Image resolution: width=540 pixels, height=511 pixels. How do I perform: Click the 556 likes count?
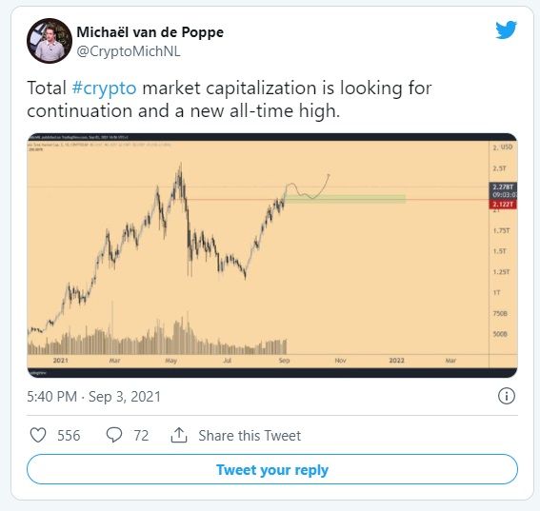(x=69, y=436)
